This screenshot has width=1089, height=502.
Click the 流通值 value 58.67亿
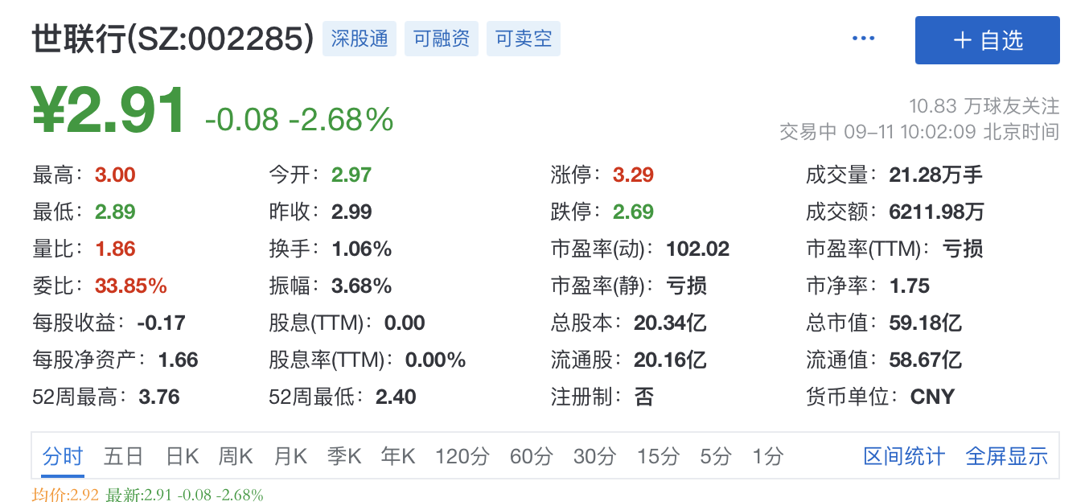click(x=925, y=360)
